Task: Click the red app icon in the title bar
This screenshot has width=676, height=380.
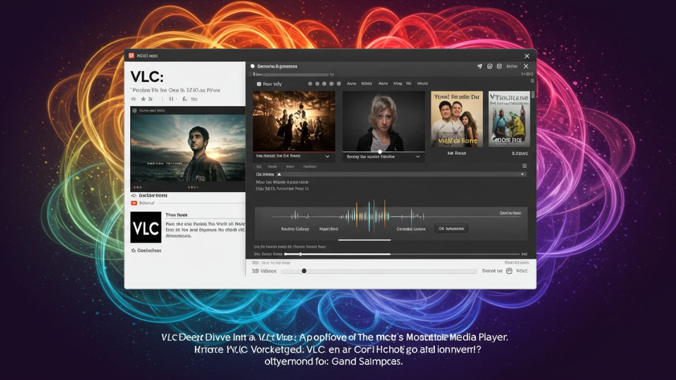Action: (131, 56)
